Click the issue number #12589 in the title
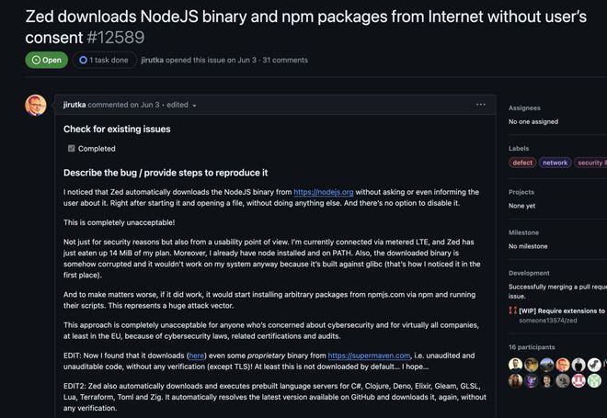Screen dimensions: 607x418 119,37
